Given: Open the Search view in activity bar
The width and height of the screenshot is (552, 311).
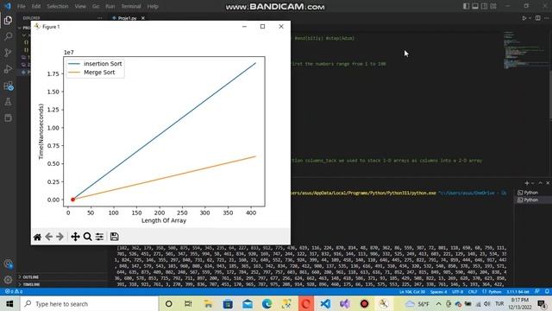Looking at the screenshot, I should pos(8,36).
